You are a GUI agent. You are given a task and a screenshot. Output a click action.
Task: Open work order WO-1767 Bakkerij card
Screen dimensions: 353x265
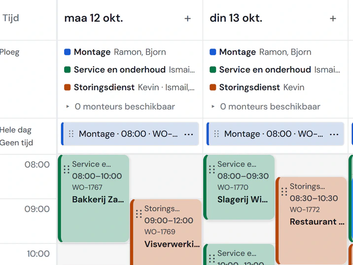click(94, 198)
